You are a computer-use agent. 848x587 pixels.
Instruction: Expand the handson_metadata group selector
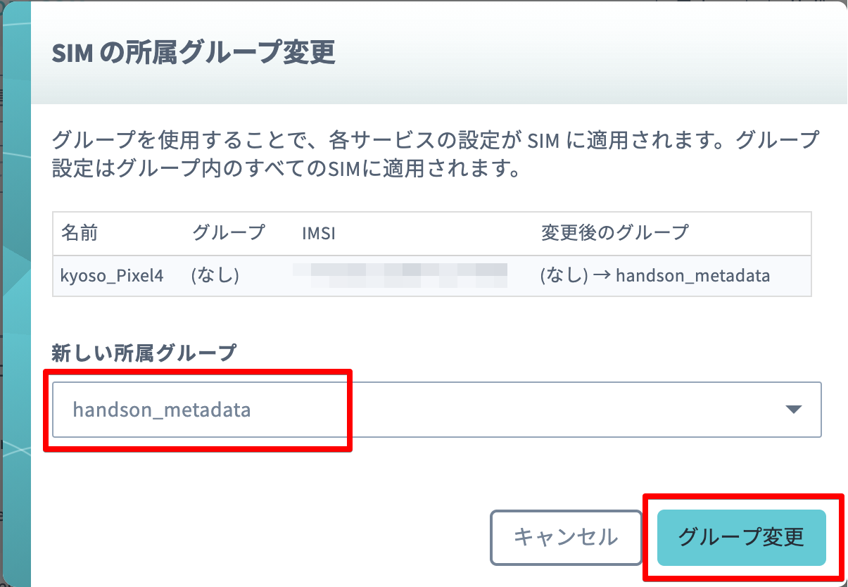(437, 410)
